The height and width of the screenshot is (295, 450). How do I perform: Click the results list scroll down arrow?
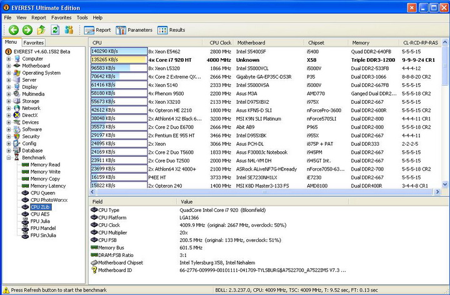(x=445, y=184)
